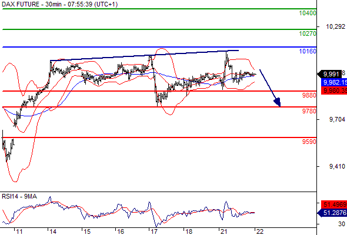Image resolution: width=347 pixels, height=235 pixels.
Task: Click the 9,991 current price tag
Action: click(x=330, y=74)
